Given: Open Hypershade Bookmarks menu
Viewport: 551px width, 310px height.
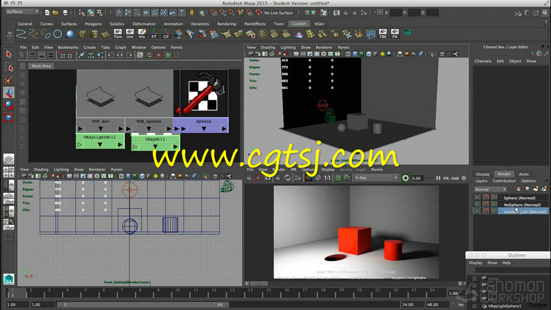Looking at the screenshot, I should click(x=68, y=47).
